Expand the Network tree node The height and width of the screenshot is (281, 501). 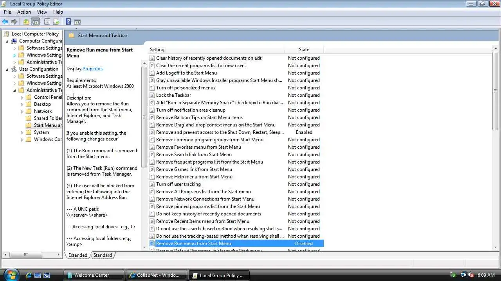pyautogui.click(x=22, y=111)
